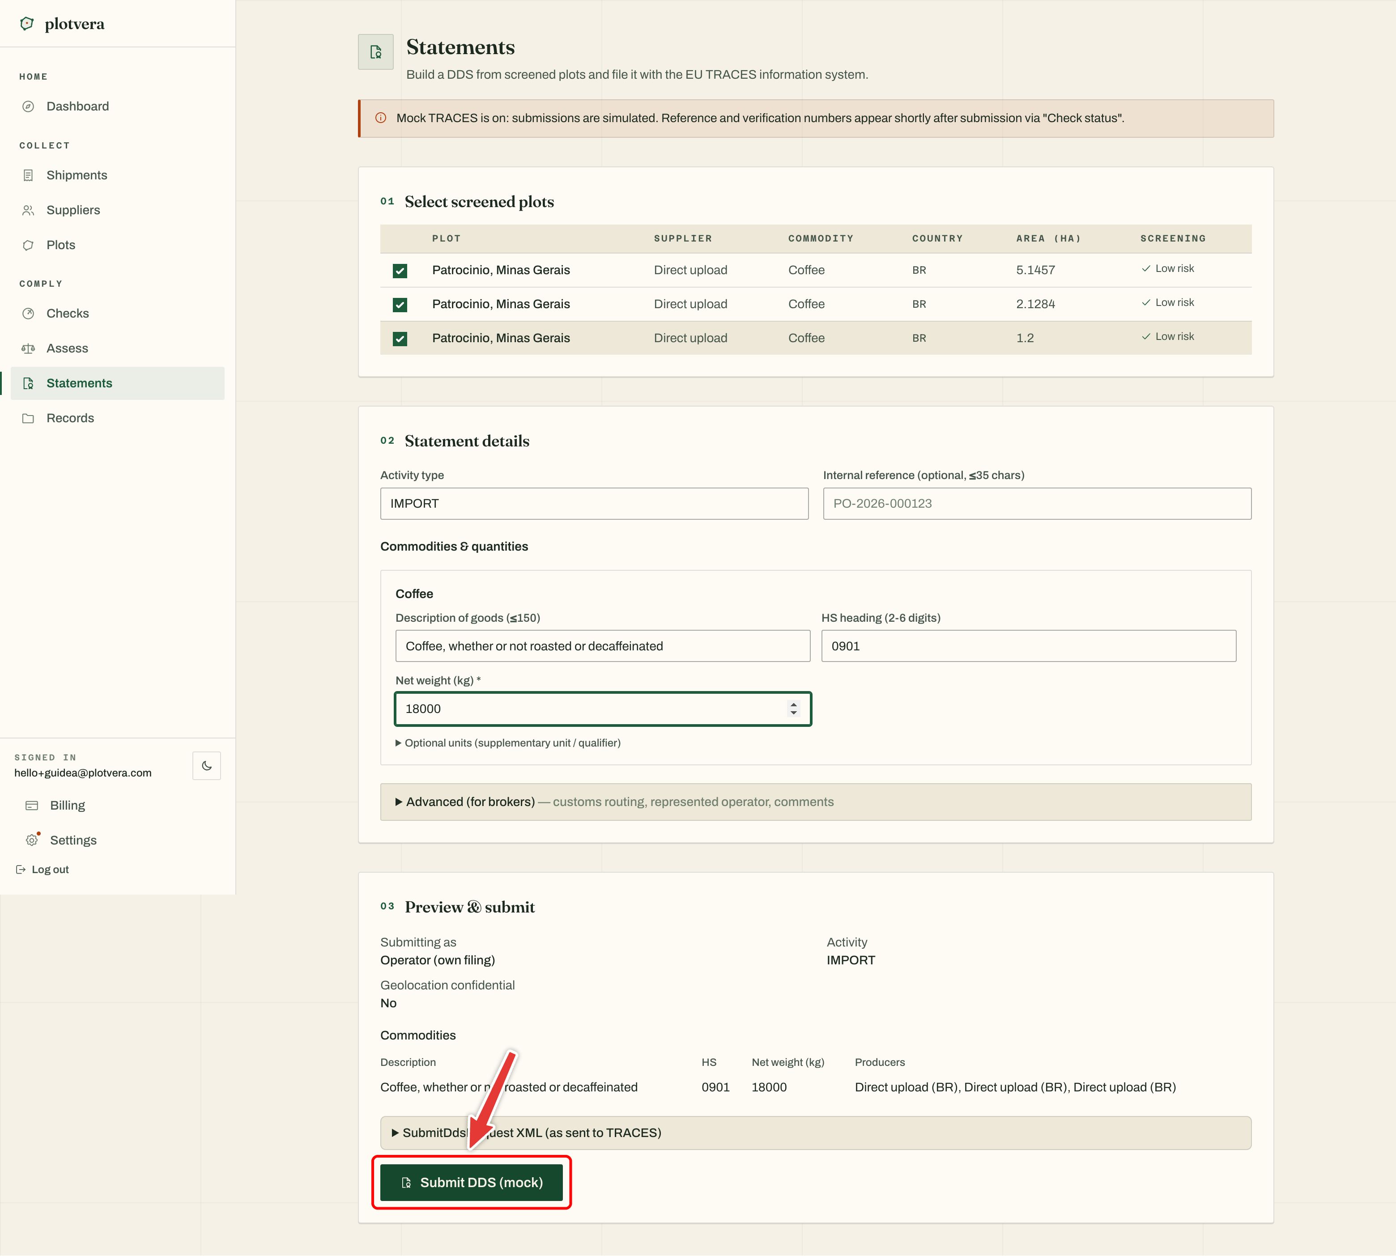Open Billing page
The height and width of the screenshot is (1256, 1396).
click(x=68, y=806)
